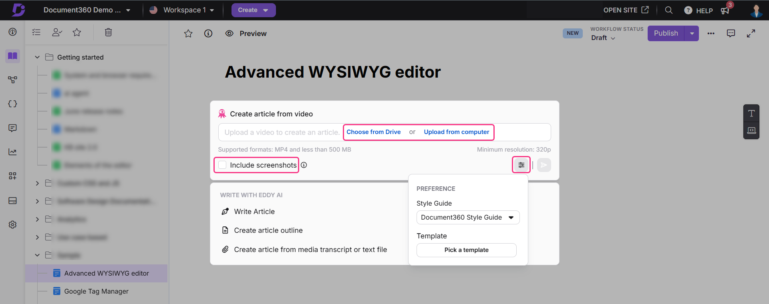Open the Create dropdown button
769x304 pixels.
pyautogui.click(x=254, y=10)
